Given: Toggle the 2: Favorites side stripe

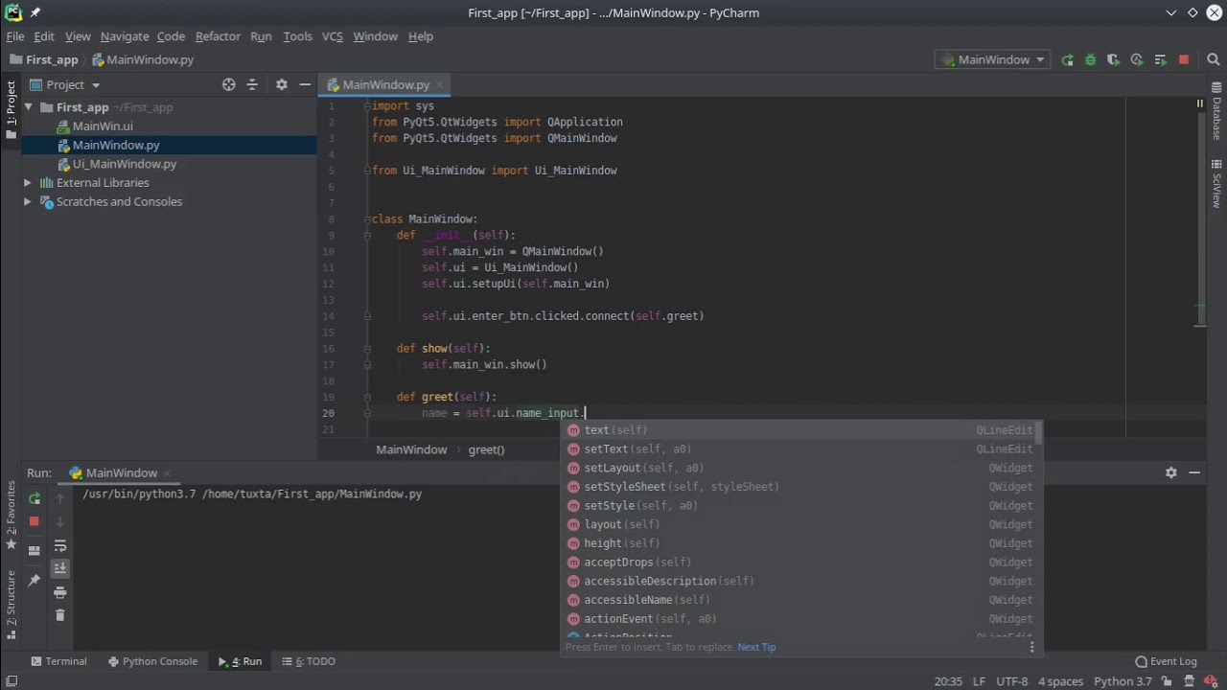Looking at the screenshot, I should coord(11,515).
